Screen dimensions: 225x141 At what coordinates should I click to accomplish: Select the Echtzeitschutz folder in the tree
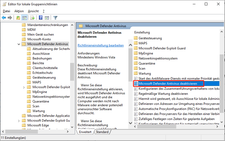point(42,73)
